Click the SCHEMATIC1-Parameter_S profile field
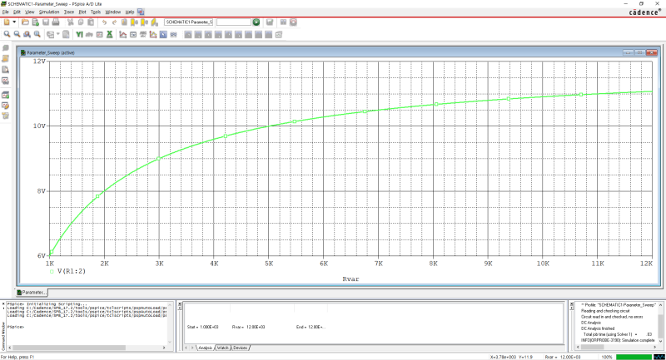Screen dimensions: 666x360 [189, 22]
